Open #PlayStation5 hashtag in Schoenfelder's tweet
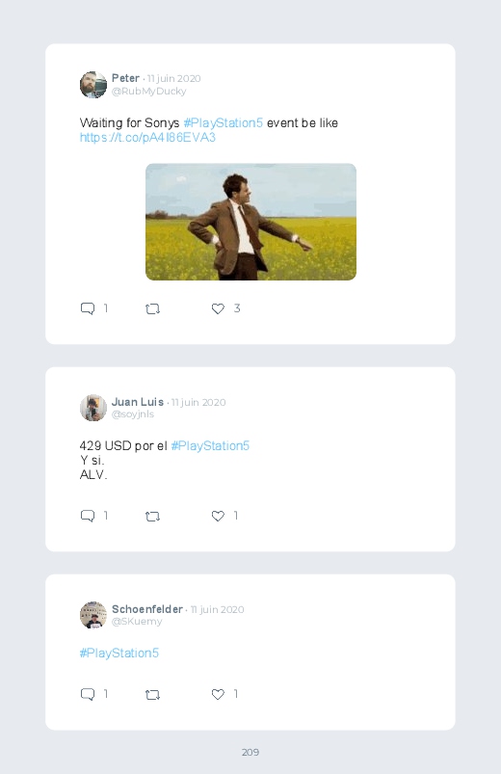The width and height of the screenshot is (501, 774). (x=119, y=654)
